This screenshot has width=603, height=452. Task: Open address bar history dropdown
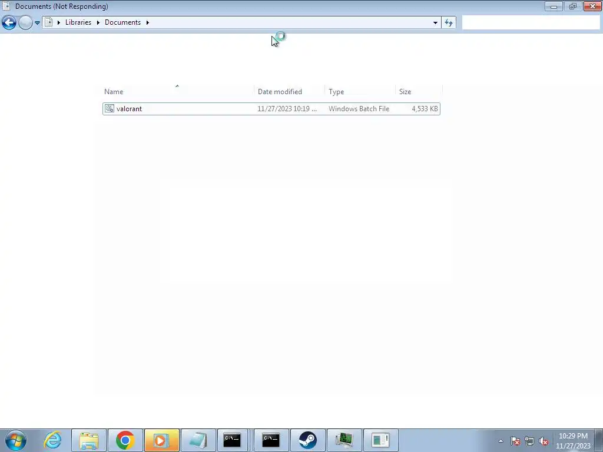tap(435, 23)
